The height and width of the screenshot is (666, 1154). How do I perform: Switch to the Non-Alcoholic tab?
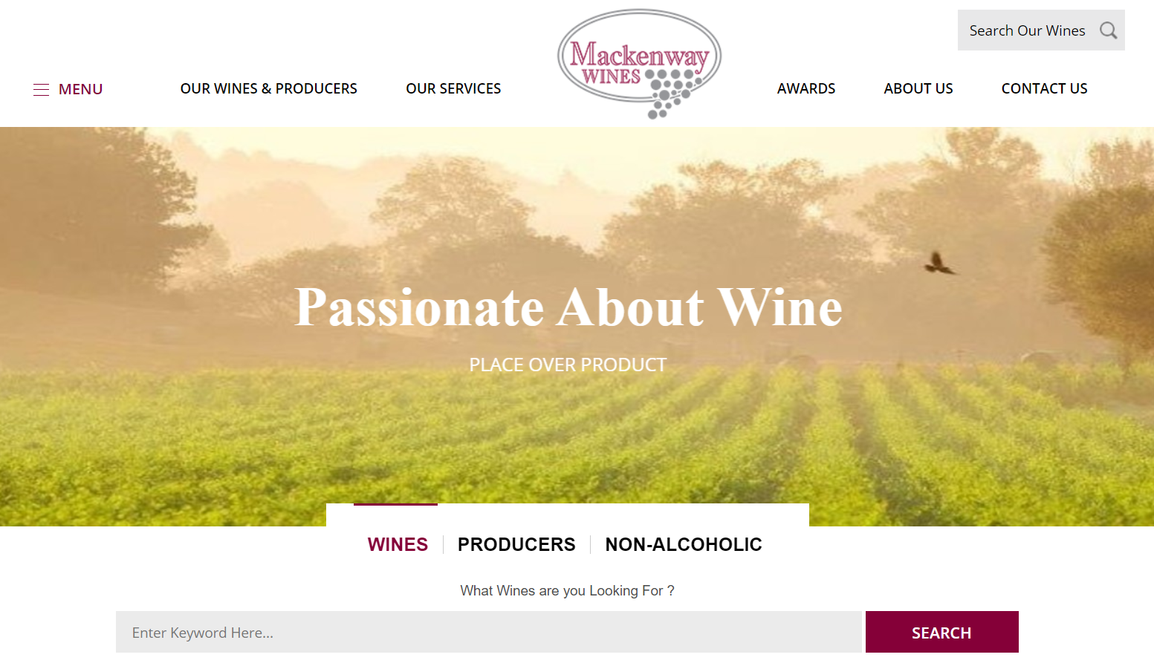[684, 544]
